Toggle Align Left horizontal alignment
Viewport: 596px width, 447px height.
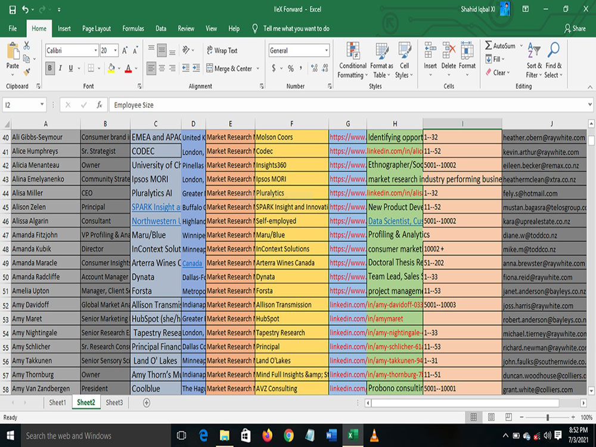pos(151,68)
